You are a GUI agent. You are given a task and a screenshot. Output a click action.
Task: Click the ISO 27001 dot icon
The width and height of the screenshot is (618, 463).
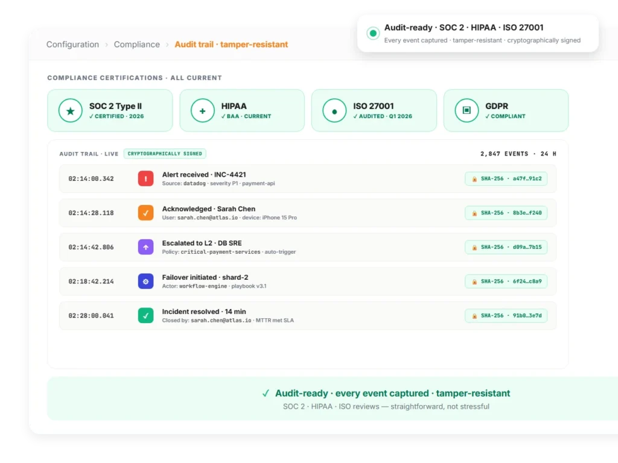pos(334,111)
